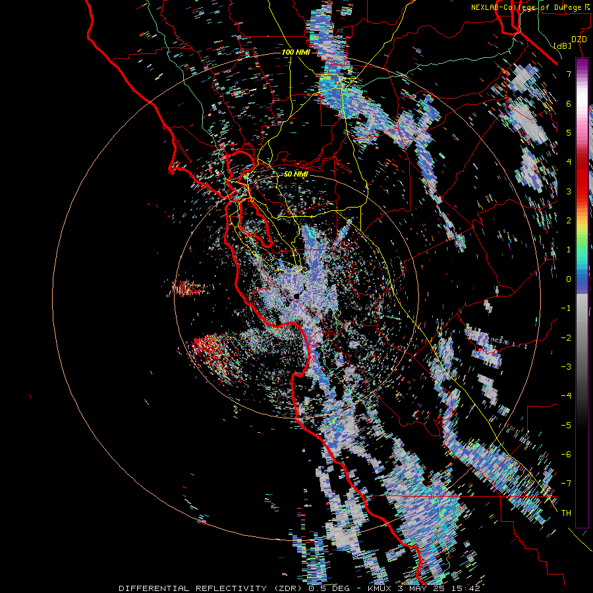Image resolution: width=593 pixels, height=593 pixels.
Task: Click the -4 value on the scale
Action: click(x=566, y=396)
